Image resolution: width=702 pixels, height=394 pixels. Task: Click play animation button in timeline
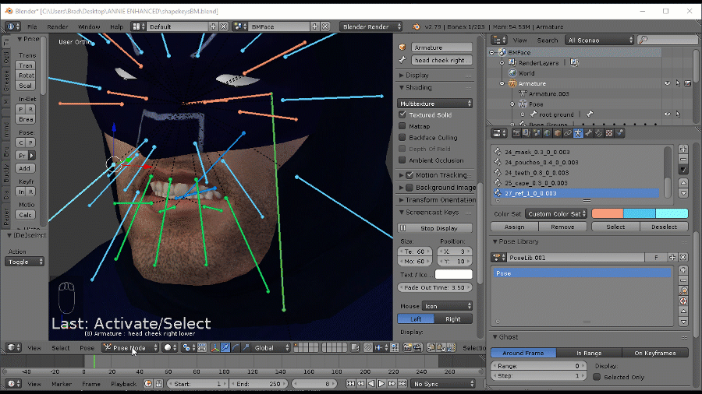click(381, 384)
